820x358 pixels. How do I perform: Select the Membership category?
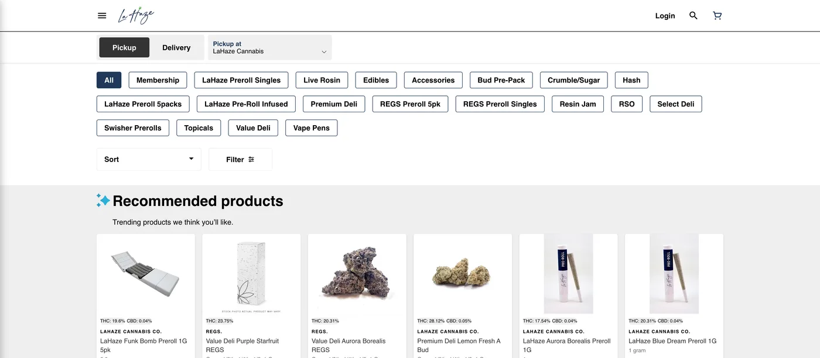pos(158,80)
